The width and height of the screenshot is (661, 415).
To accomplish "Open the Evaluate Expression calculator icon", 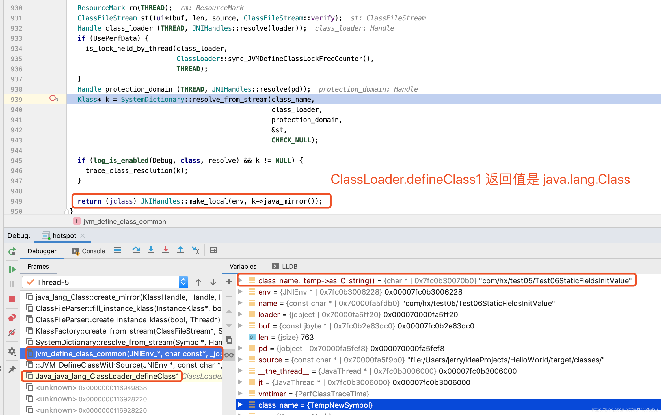I will click(214, 250).
